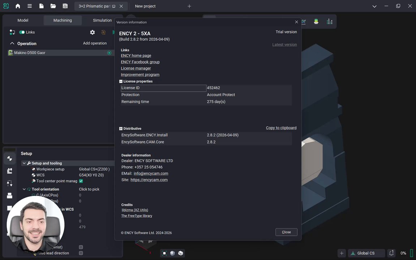Open the https://encycam.com site link

click(149, 180)
